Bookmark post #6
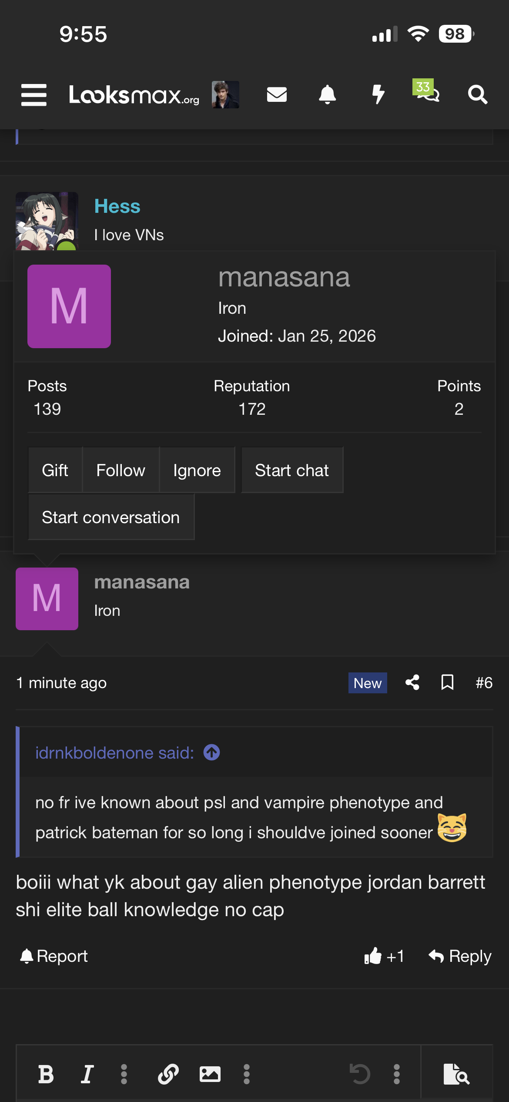Image resolution: width=509 pixels, height=1102 pixels. (x=447, y=682)
